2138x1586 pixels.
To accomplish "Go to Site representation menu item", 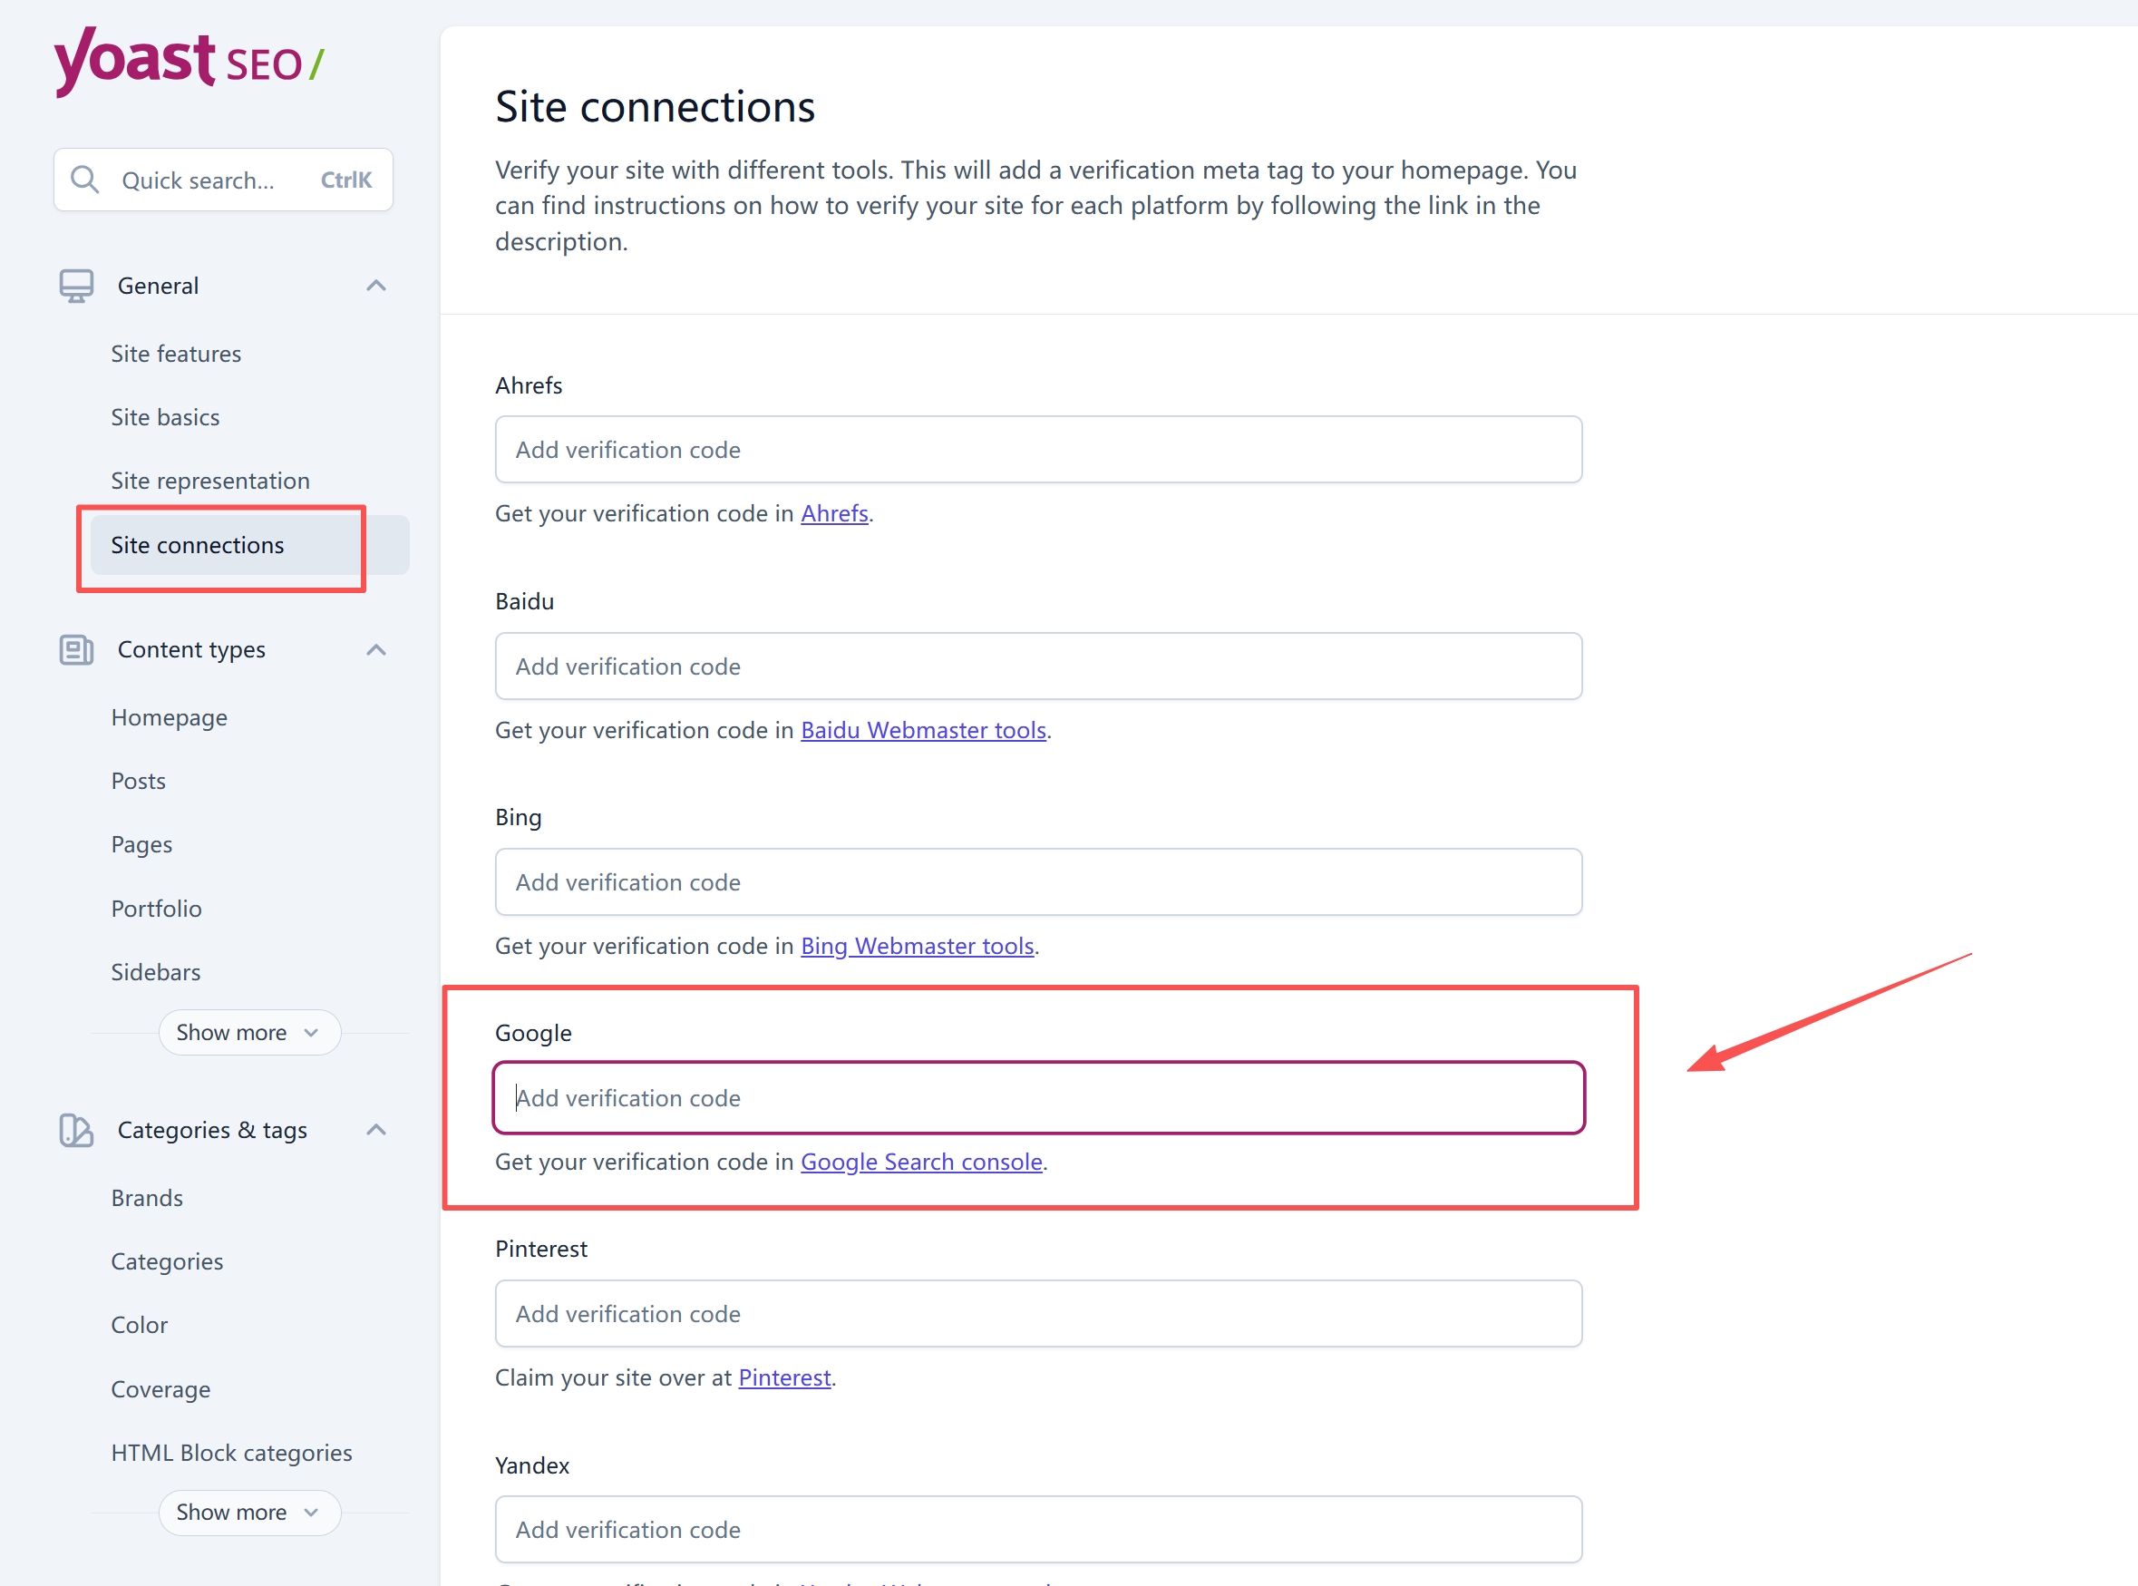I will [210, 480].
